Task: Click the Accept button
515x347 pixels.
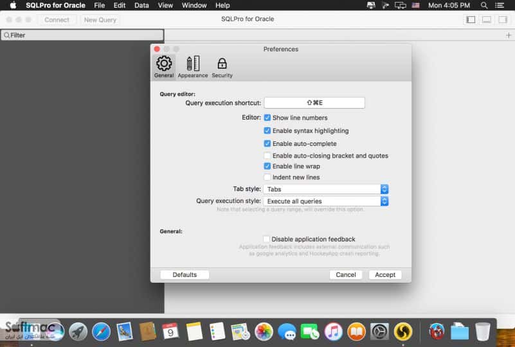Action: 385,275
